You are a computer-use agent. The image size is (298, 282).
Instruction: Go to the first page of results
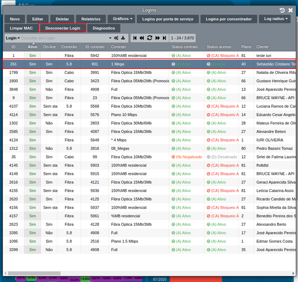point(134,38)
